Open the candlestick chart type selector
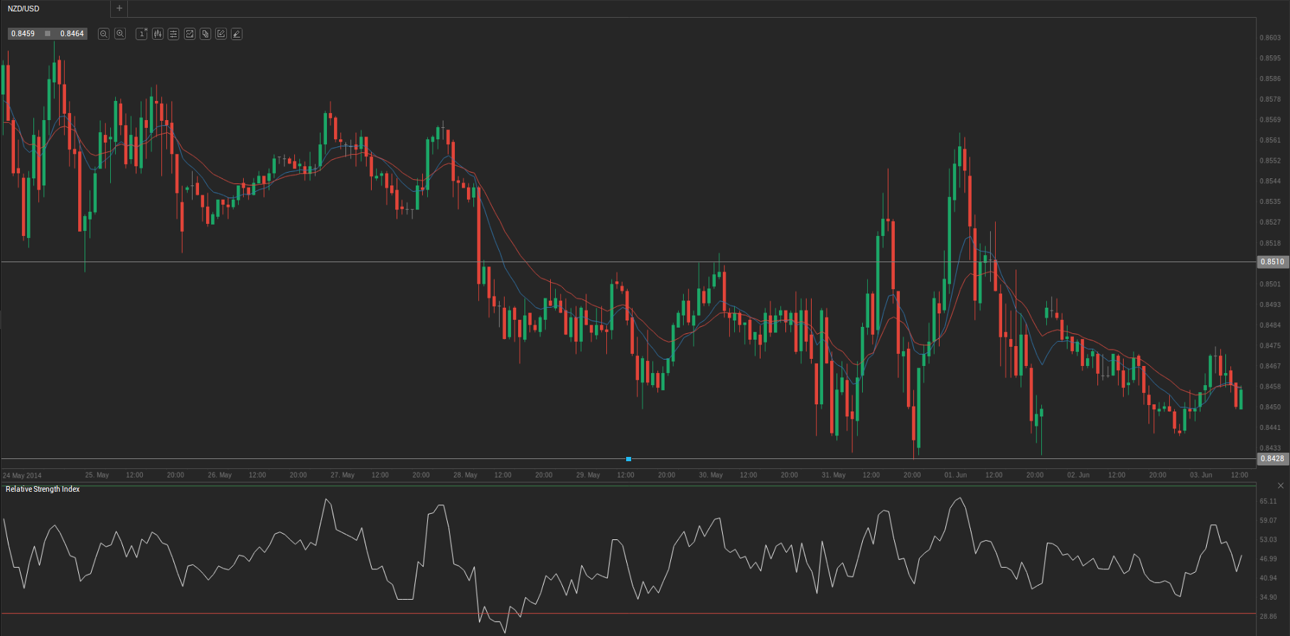This screenshot has width=1290, height=636. pos(158,34)
